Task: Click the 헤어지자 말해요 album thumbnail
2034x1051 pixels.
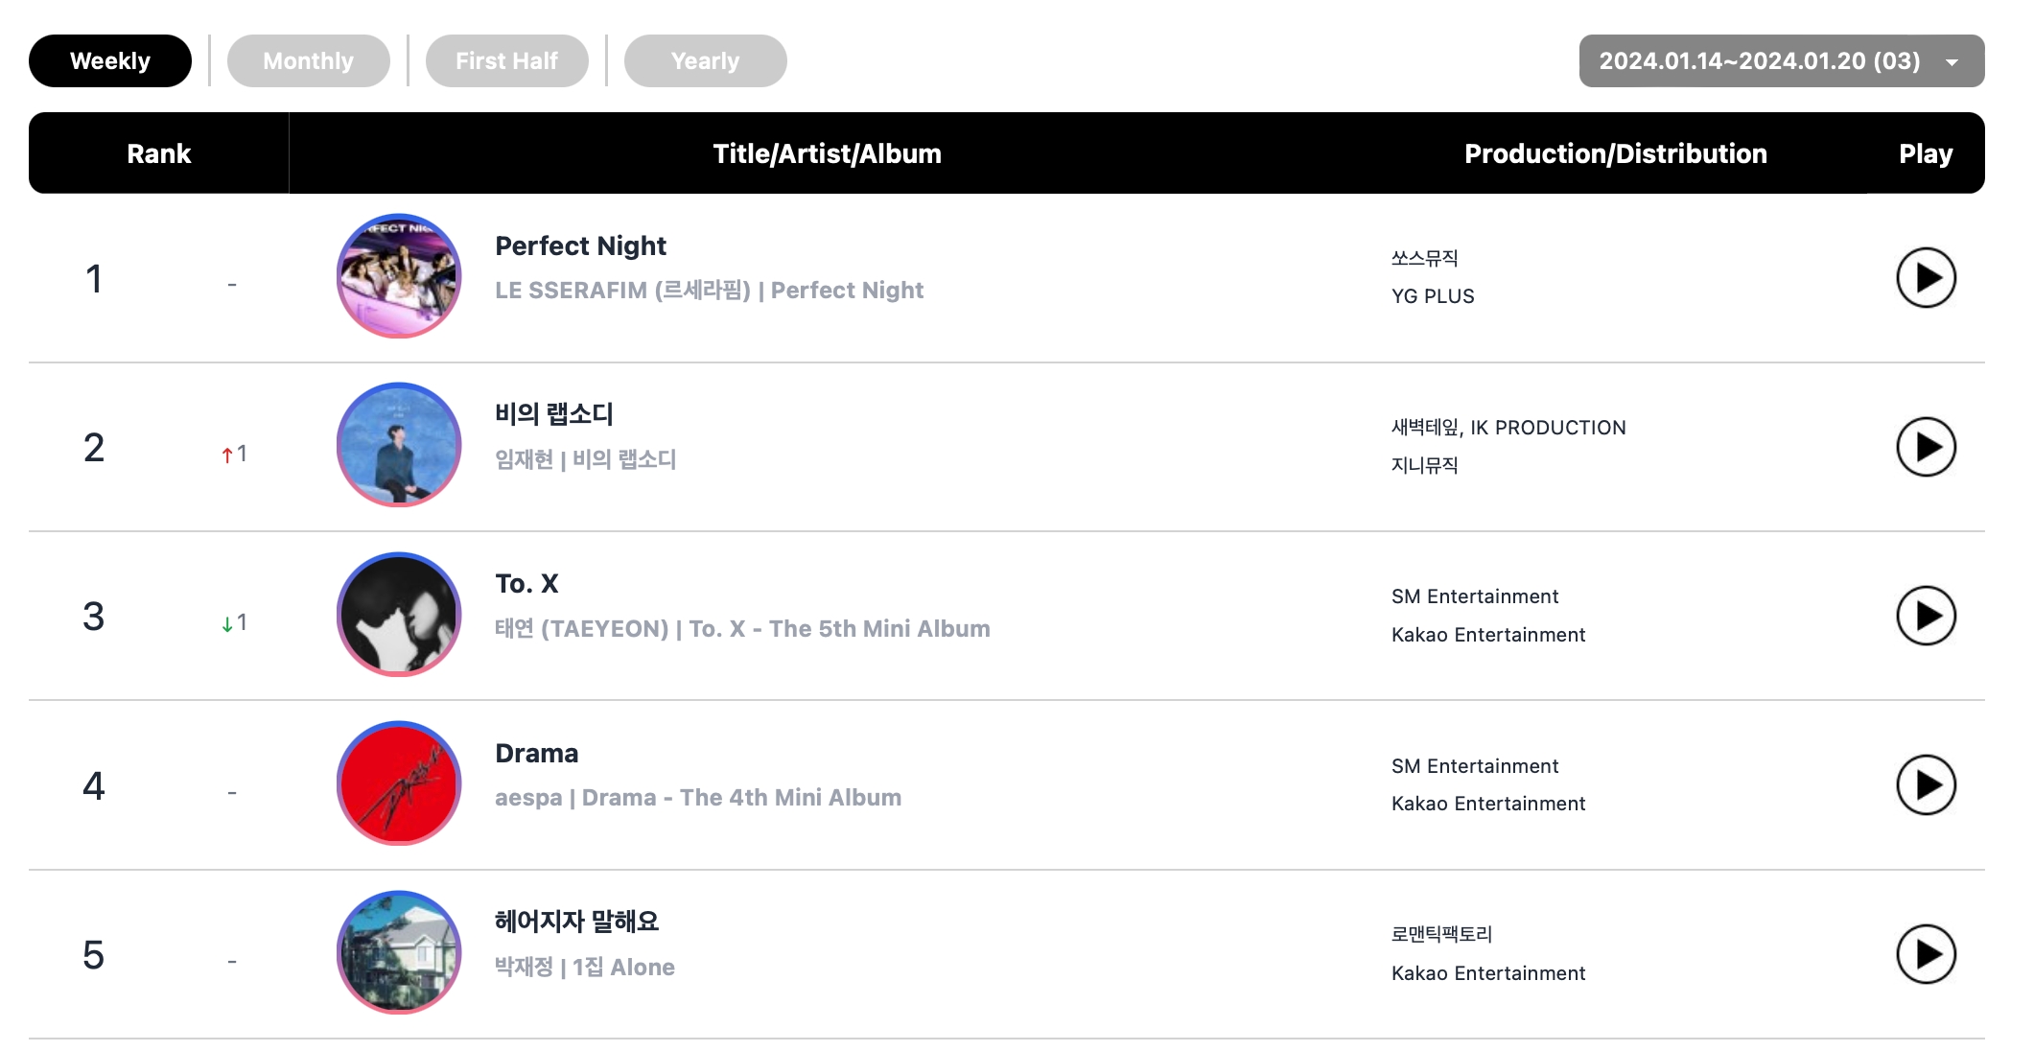Action: tap(399, 952)
